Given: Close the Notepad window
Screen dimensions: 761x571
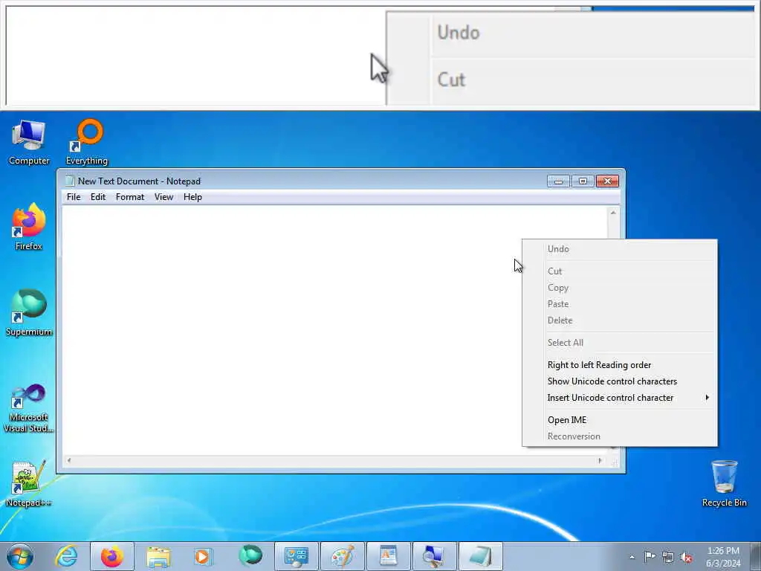Looking at the screenshot, I should point(607,181).
